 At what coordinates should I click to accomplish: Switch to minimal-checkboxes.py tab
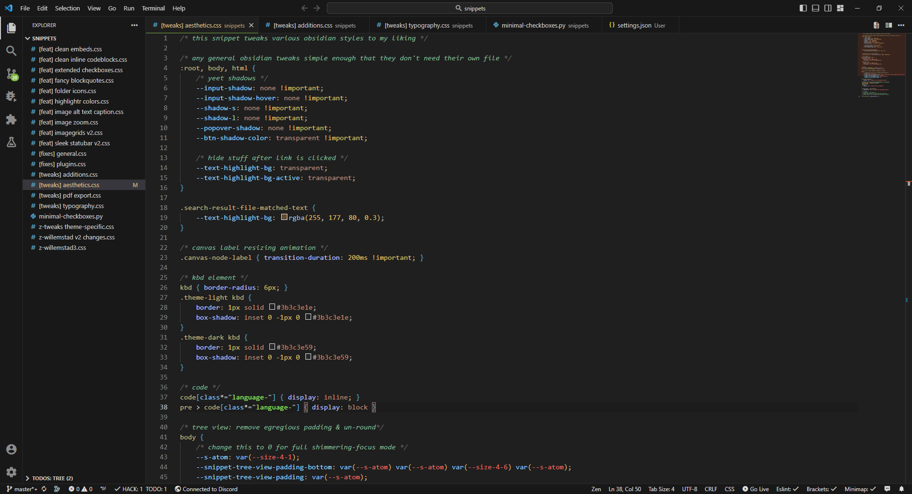coord(544,25)
